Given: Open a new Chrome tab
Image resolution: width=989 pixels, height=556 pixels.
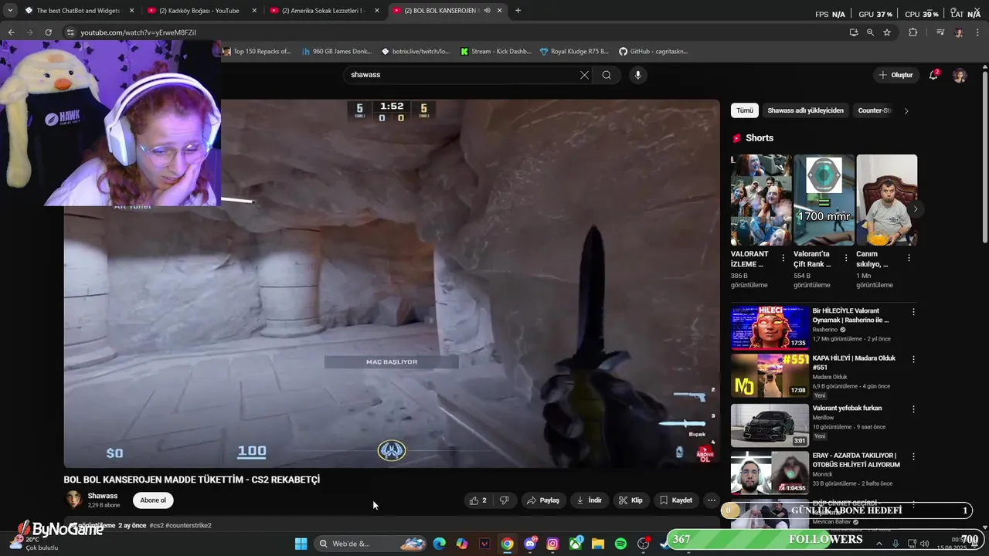Looking at the screenshot, I should (x=518, y=11).
